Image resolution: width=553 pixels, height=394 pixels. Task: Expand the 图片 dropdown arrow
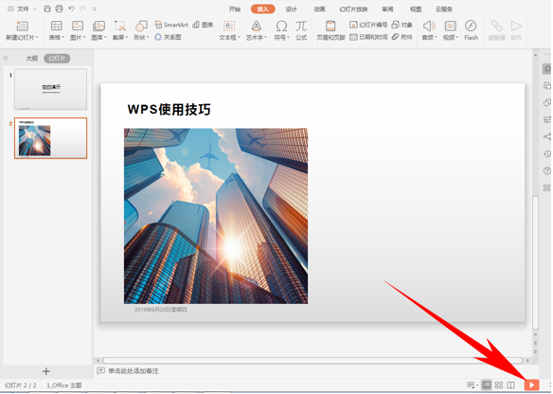[x=84, y=37]
